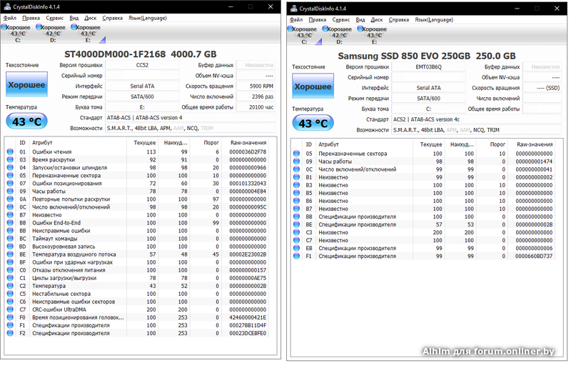Viewport: 571px width, 368px height.
Task: Click status icon for 07 Ошибки позиционирования
Action: (10, 183)
